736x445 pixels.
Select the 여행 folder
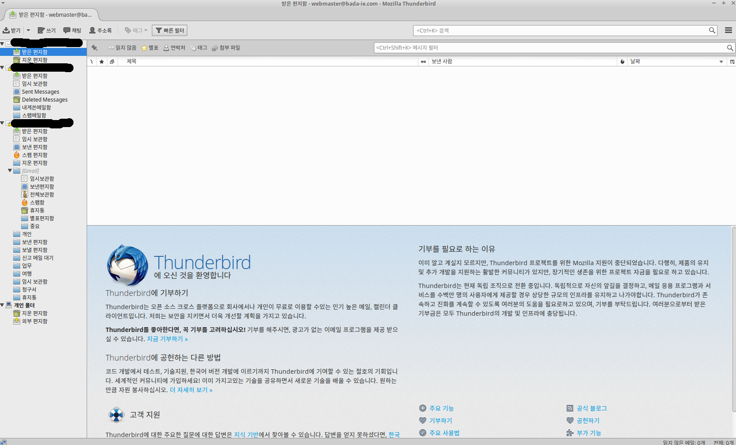27,274
